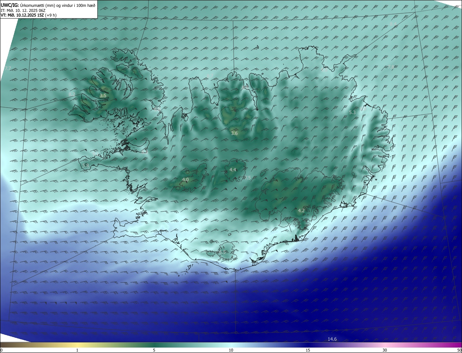Click the color scale tick labeled 5
The height and width of the screenshot is (353, 462).
tap(154, 350)
